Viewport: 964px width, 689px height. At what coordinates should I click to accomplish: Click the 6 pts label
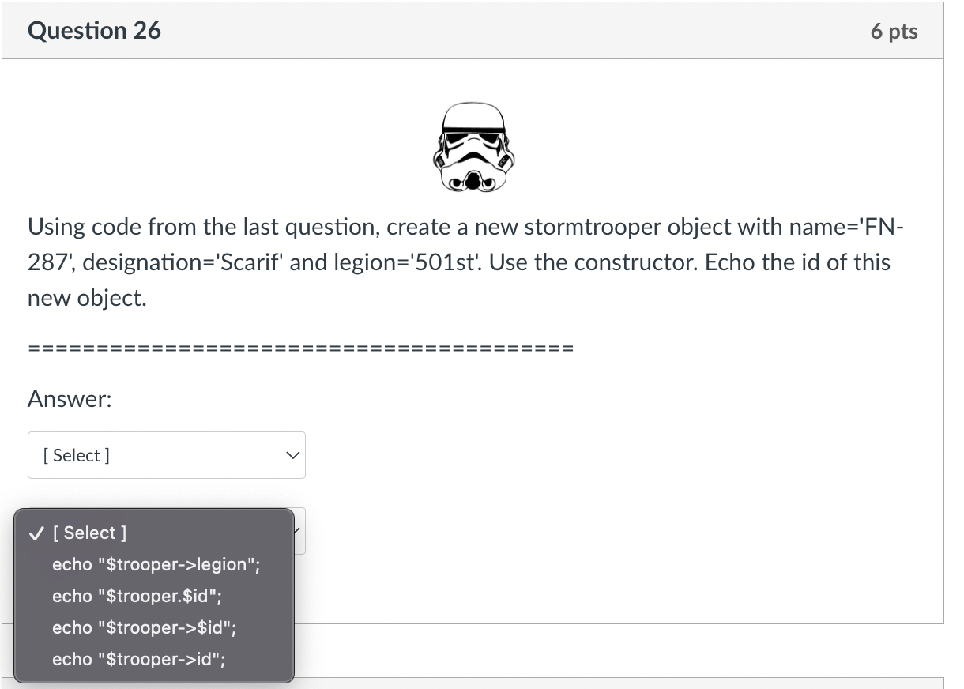(894, 32)
